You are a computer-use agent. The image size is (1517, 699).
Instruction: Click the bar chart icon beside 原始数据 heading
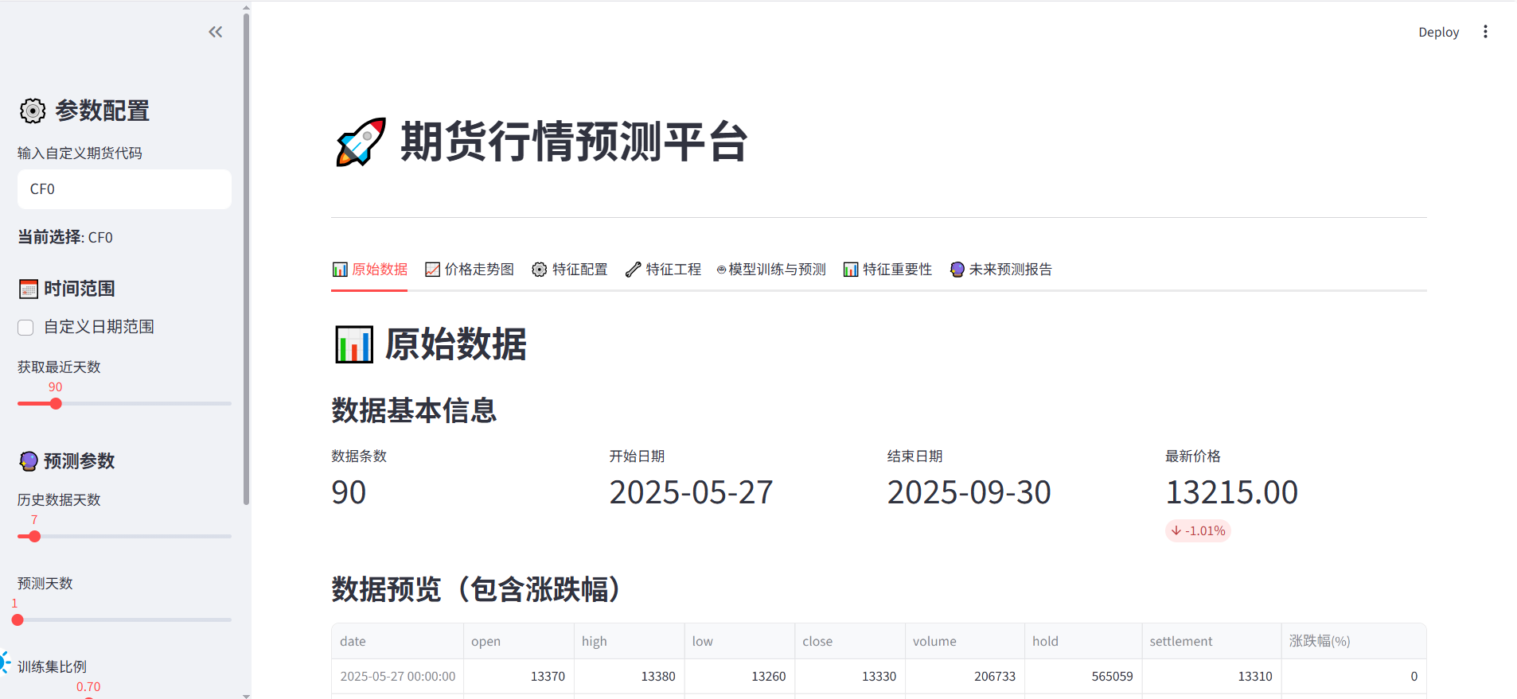click(354, 344)
